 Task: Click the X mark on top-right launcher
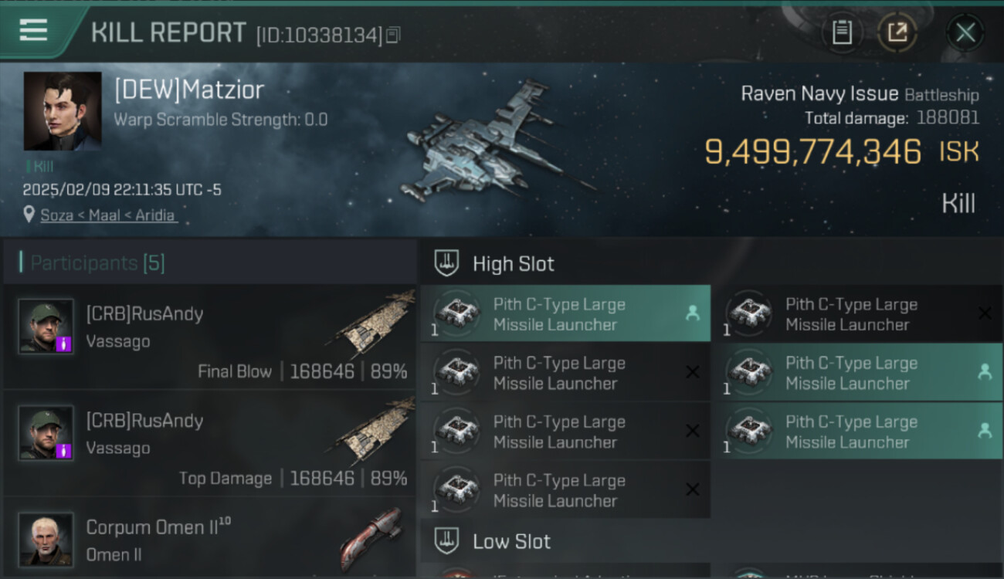(985, 313)
